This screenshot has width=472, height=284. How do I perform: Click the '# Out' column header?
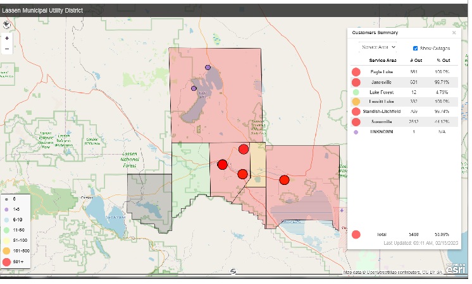click(416, 61)
